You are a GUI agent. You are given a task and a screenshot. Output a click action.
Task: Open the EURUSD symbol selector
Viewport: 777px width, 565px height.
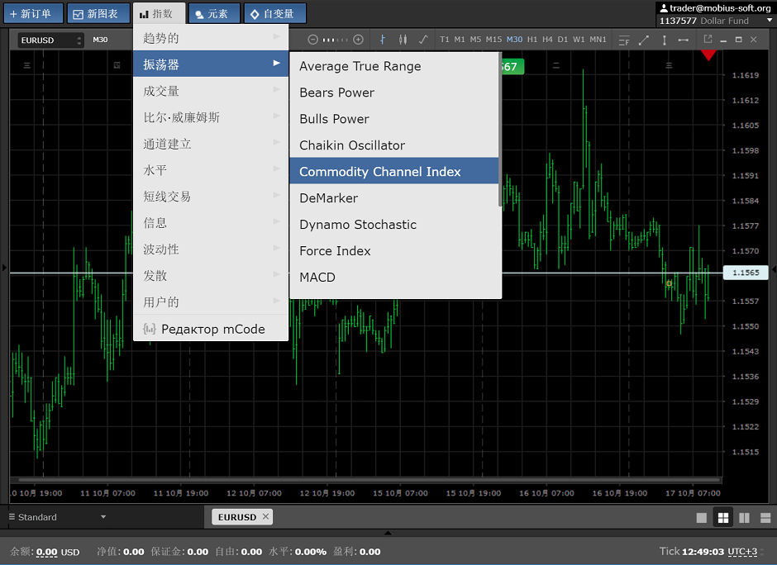(x=50, y=40)
